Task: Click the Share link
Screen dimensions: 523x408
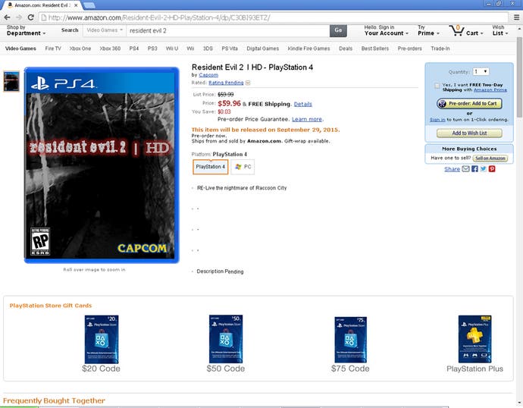Action: 452,169
